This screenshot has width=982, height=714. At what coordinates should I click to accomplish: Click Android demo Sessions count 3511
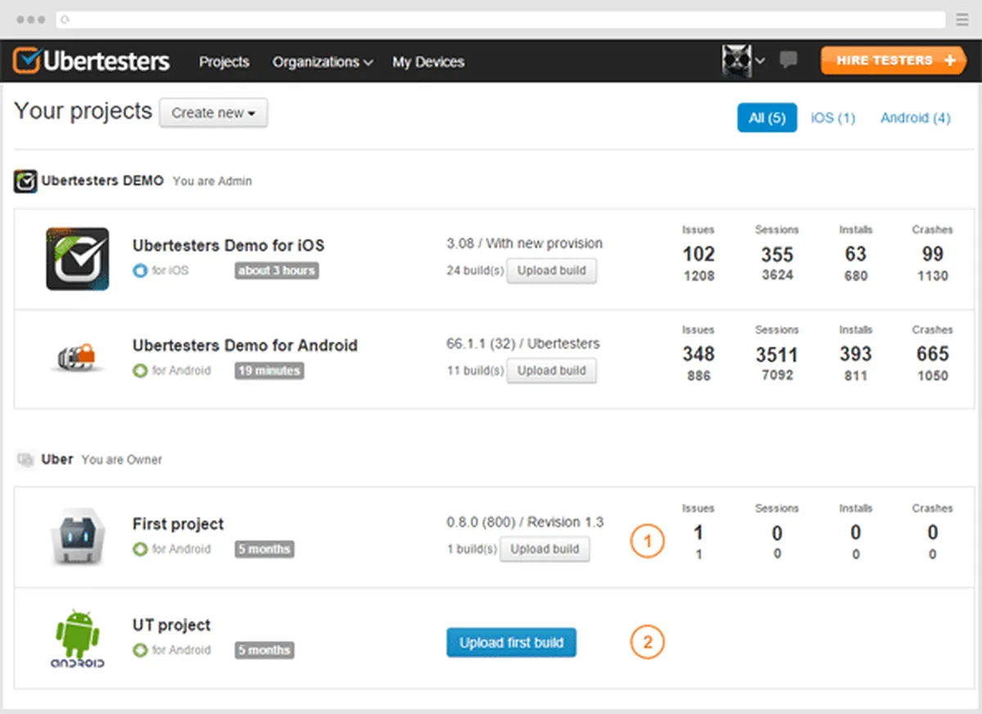click(777, 354)
